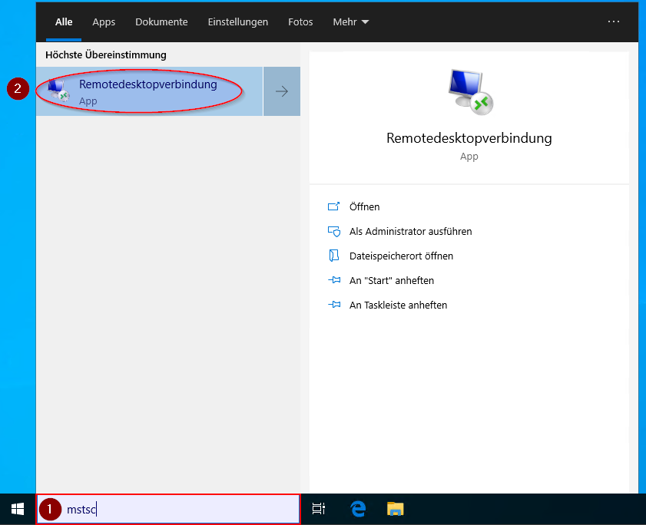This screenshot has width=646, height=525.
Task: Click the folder icon beside Dateispeicherort öffnen
Action: [x=333, y=256]
